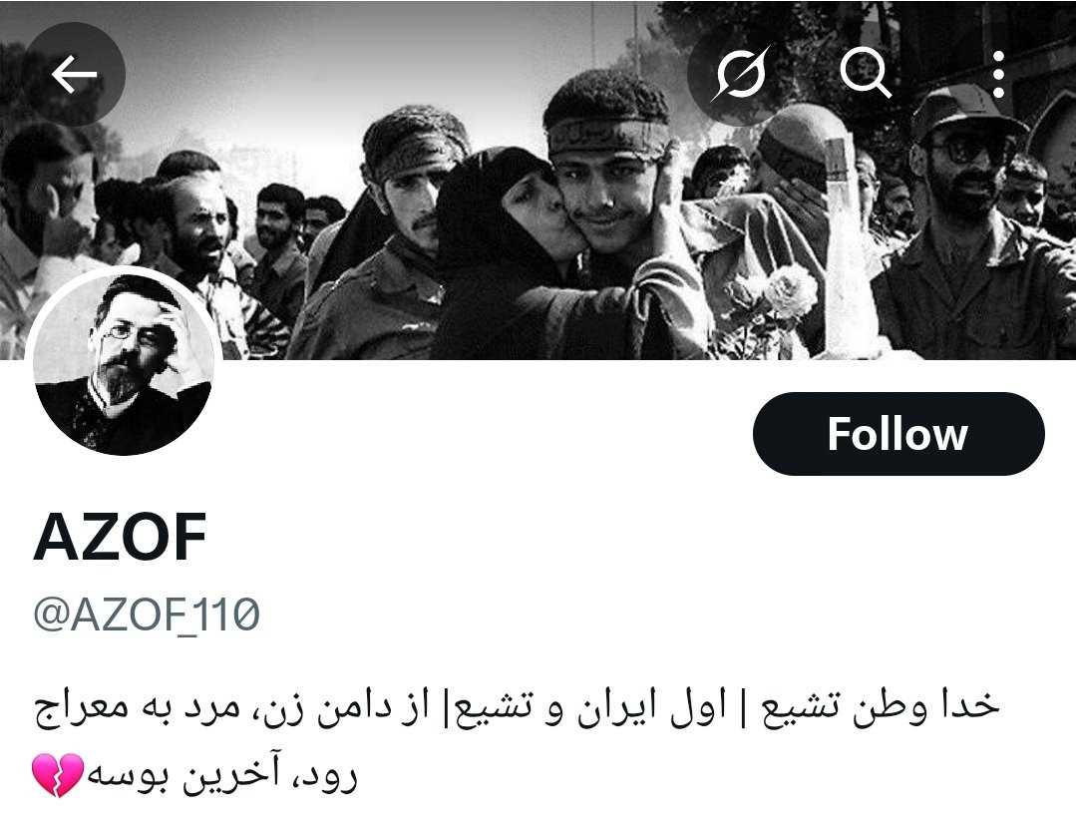Tap the @AZOF_110 handle
Image resolution: width=1076 pixels, height=823 pixels.
point(147,614)
